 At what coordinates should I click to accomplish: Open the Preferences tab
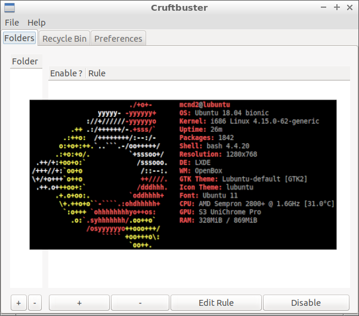point(118,39)
